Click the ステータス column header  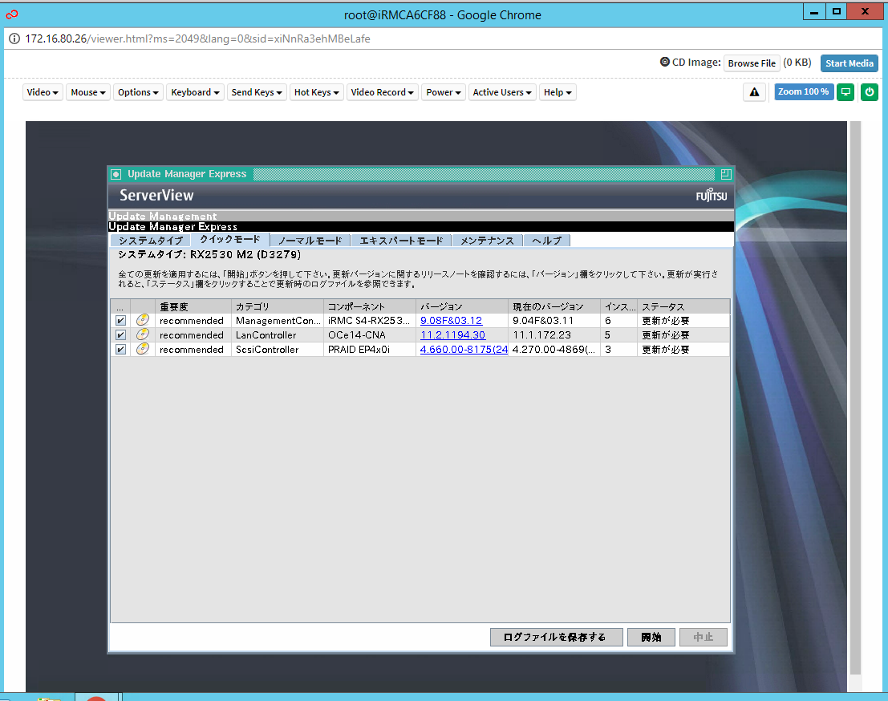[x=683, y=306]
